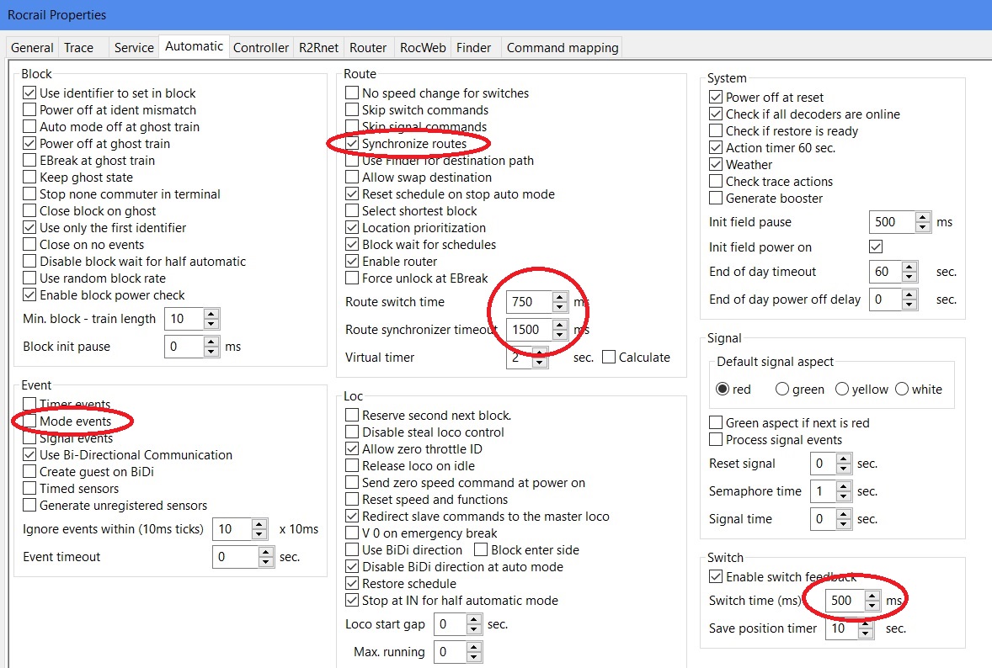Click End of day power off delay field
This screenshot has width=992, height=668.
(x=886, y=299)
